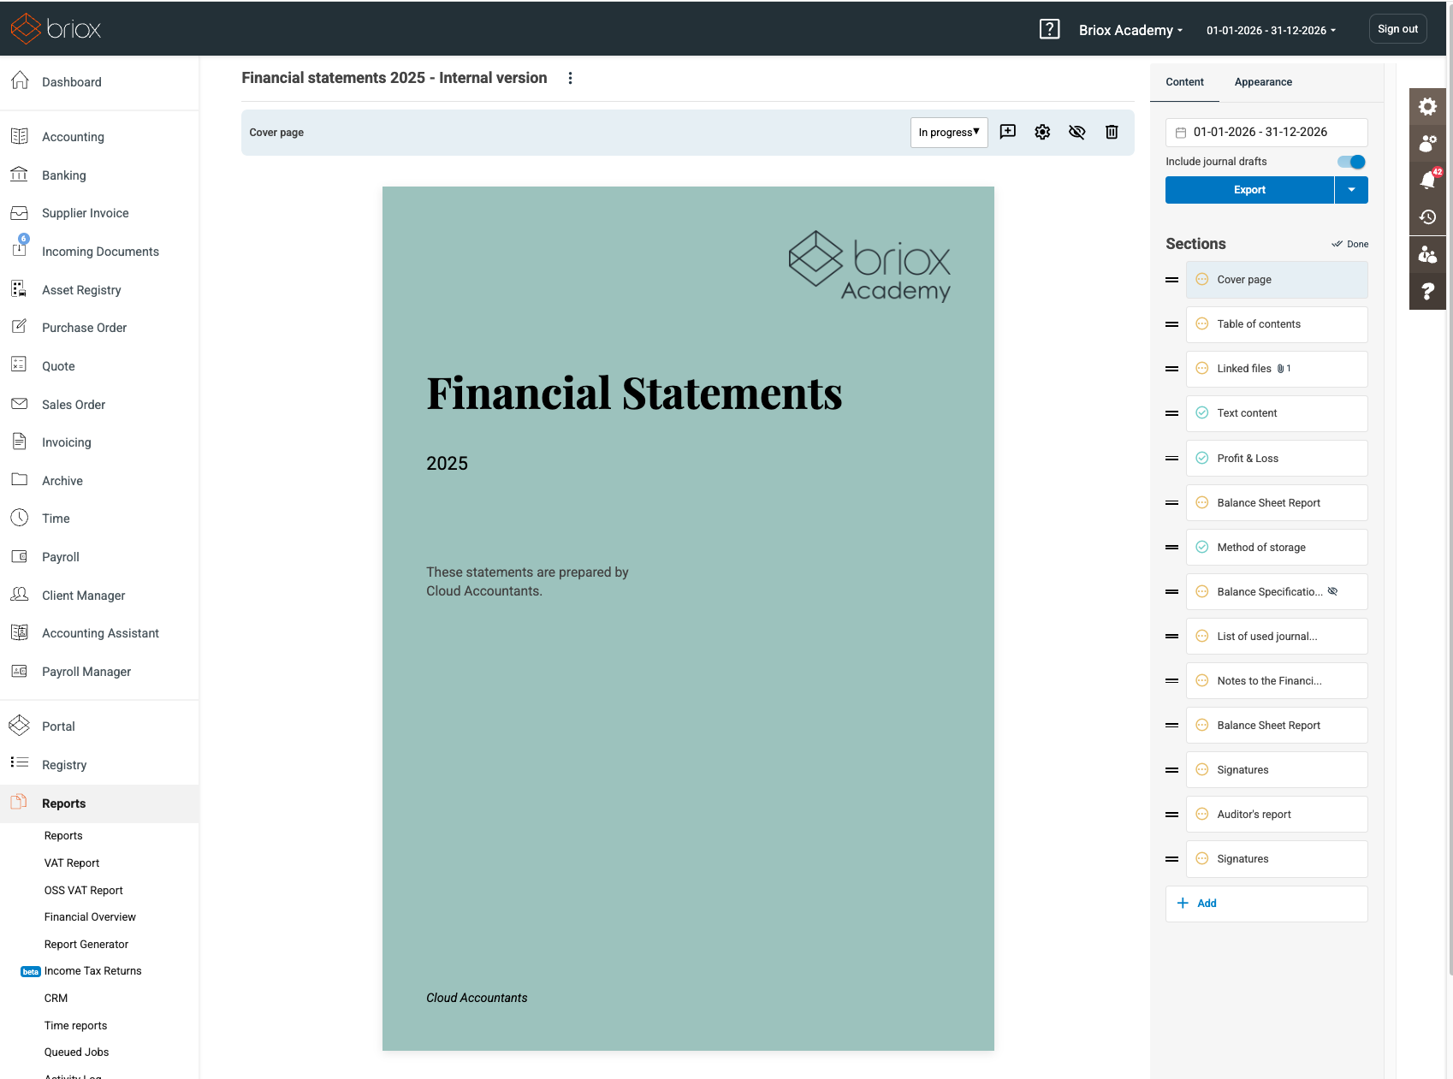Toggle Include journal drafts switch
Viewport: 1453px width, 1079px height.
[x=1351, y=162]
